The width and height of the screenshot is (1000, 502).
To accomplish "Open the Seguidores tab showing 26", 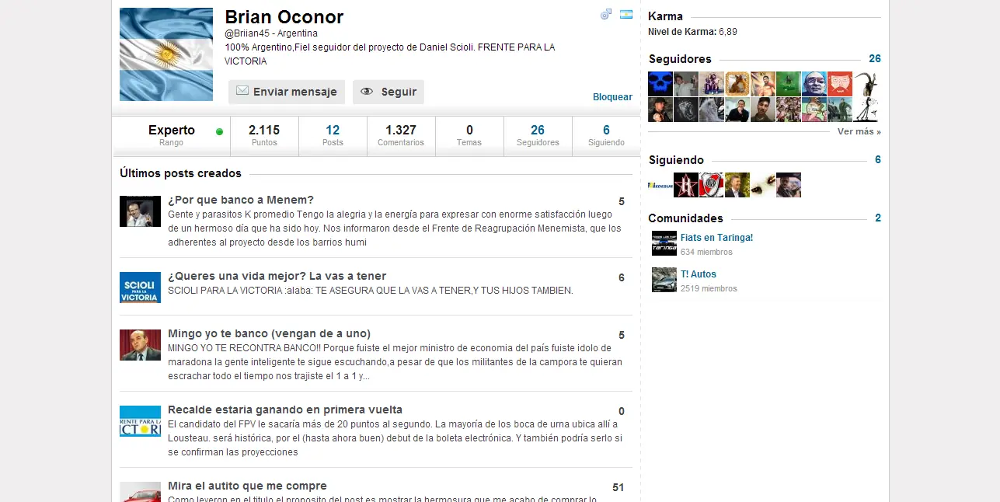I will click(538, 136).
